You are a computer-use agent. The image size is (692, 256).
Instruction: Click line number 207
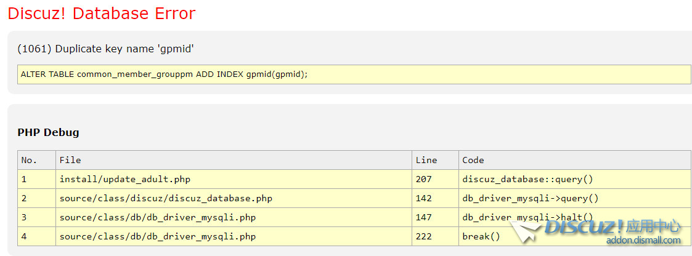pyautogui.click(x=435, y=179)
